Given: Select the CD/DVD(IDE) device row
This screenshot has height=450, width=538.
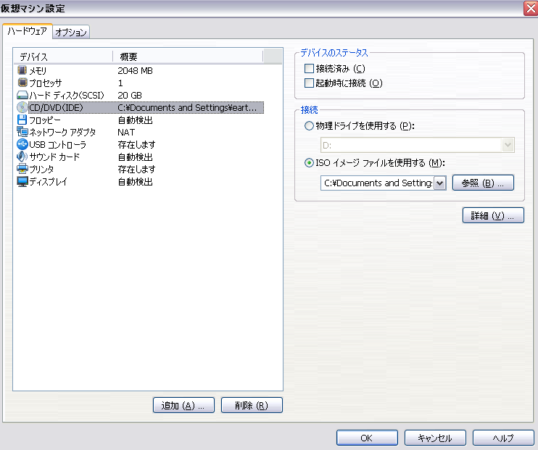Looking at the screenshot, I should coord(139,107).
